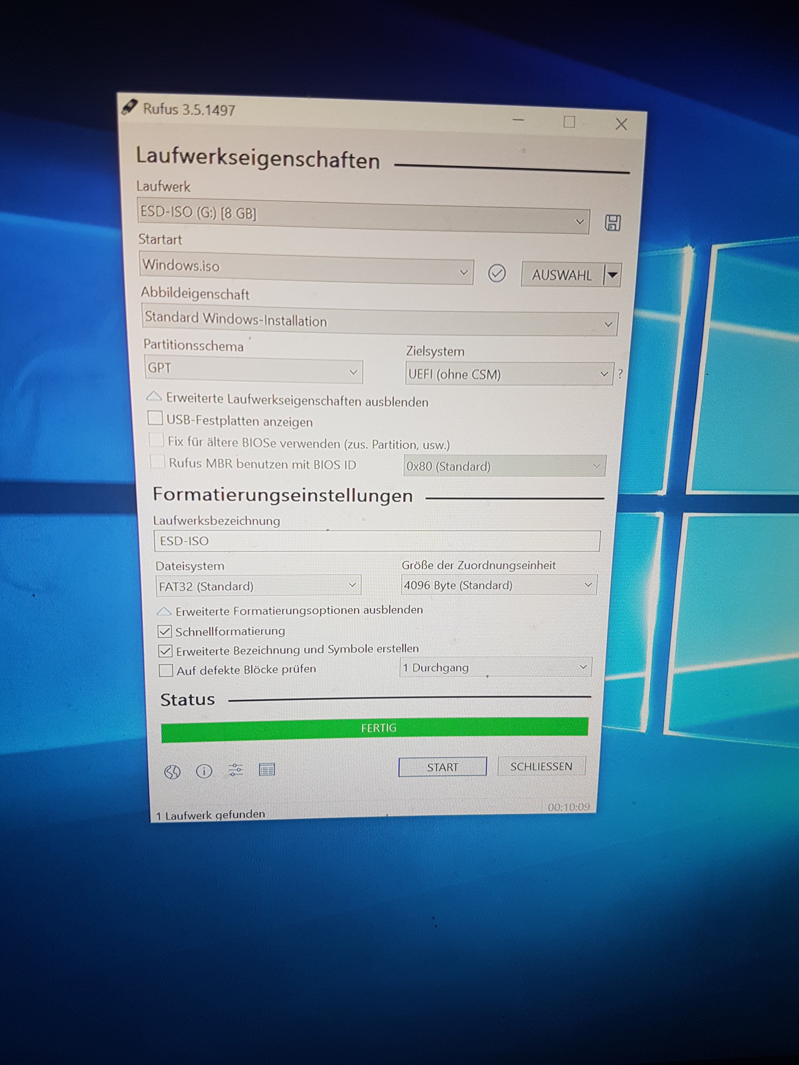Open the settings sliders icon
This screenshot has width=799, height=1065.
coord(235,770)
